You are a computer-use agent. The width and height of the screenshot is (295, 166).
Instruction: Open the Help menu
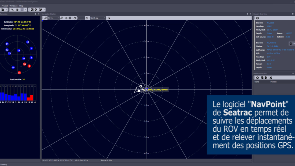point(21,6)
